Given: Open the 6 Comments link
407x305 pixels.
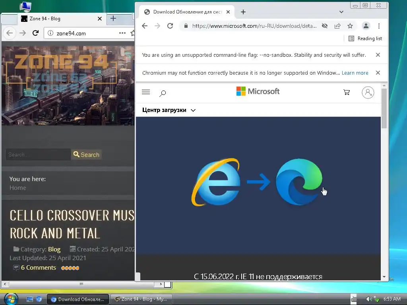Looking at the screenshot, I should [x=39, y=268].
